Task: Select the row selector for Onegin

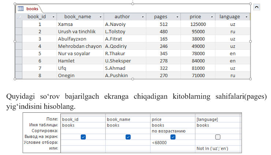Action: point(19,75)
